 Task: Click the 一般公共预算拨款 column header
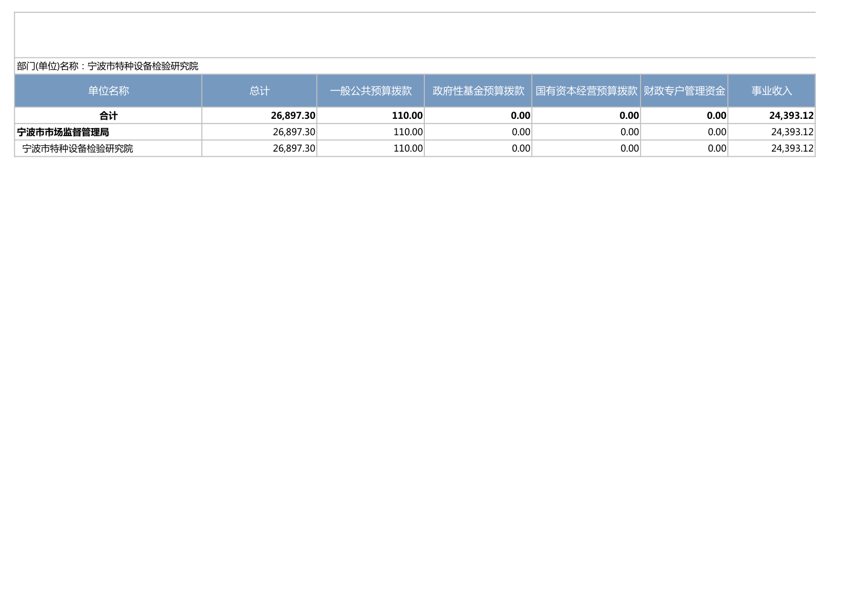(371, 91)
